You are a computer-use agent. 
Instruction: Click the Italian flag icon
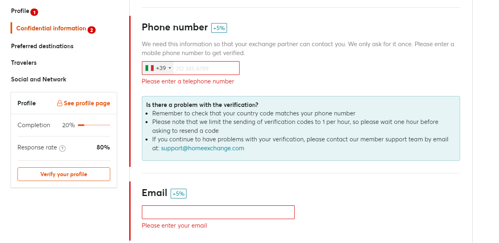(149, 68)
